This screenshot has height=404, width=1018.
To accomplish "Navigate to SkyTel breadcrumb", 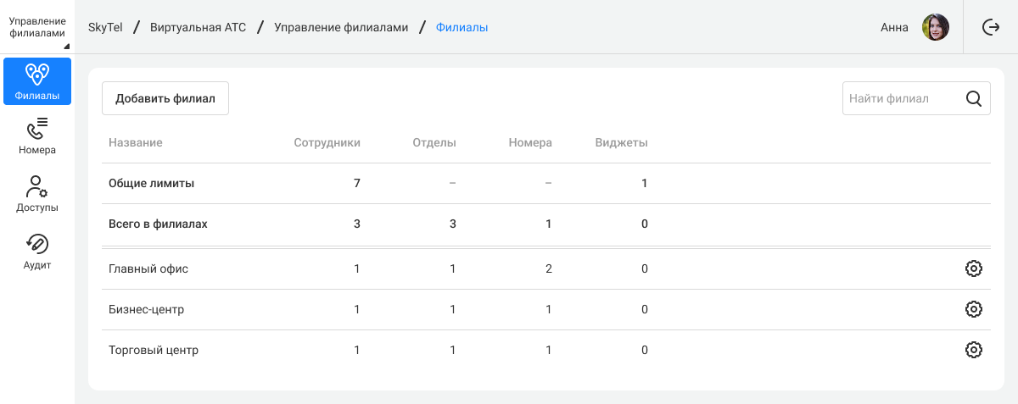I will click(105, 27).
